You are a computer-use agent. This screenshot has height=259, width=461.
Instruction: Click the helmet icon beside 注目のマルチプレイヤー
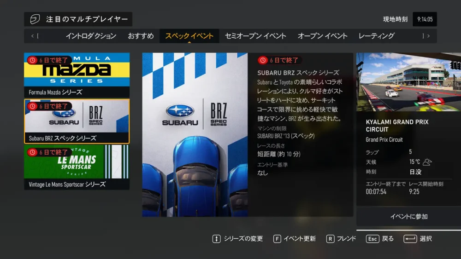pos(35,19)
